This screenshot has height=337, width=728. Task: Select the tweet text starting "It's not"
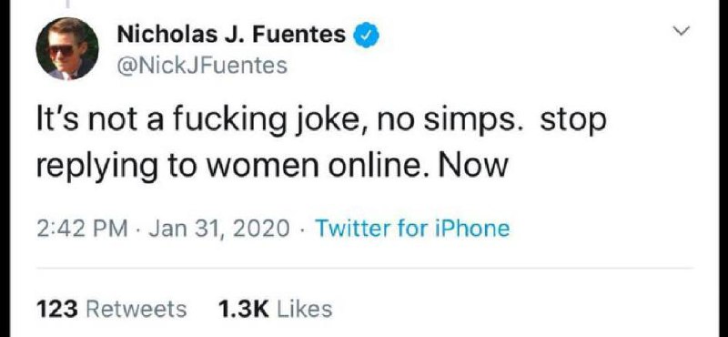(321, 142)
